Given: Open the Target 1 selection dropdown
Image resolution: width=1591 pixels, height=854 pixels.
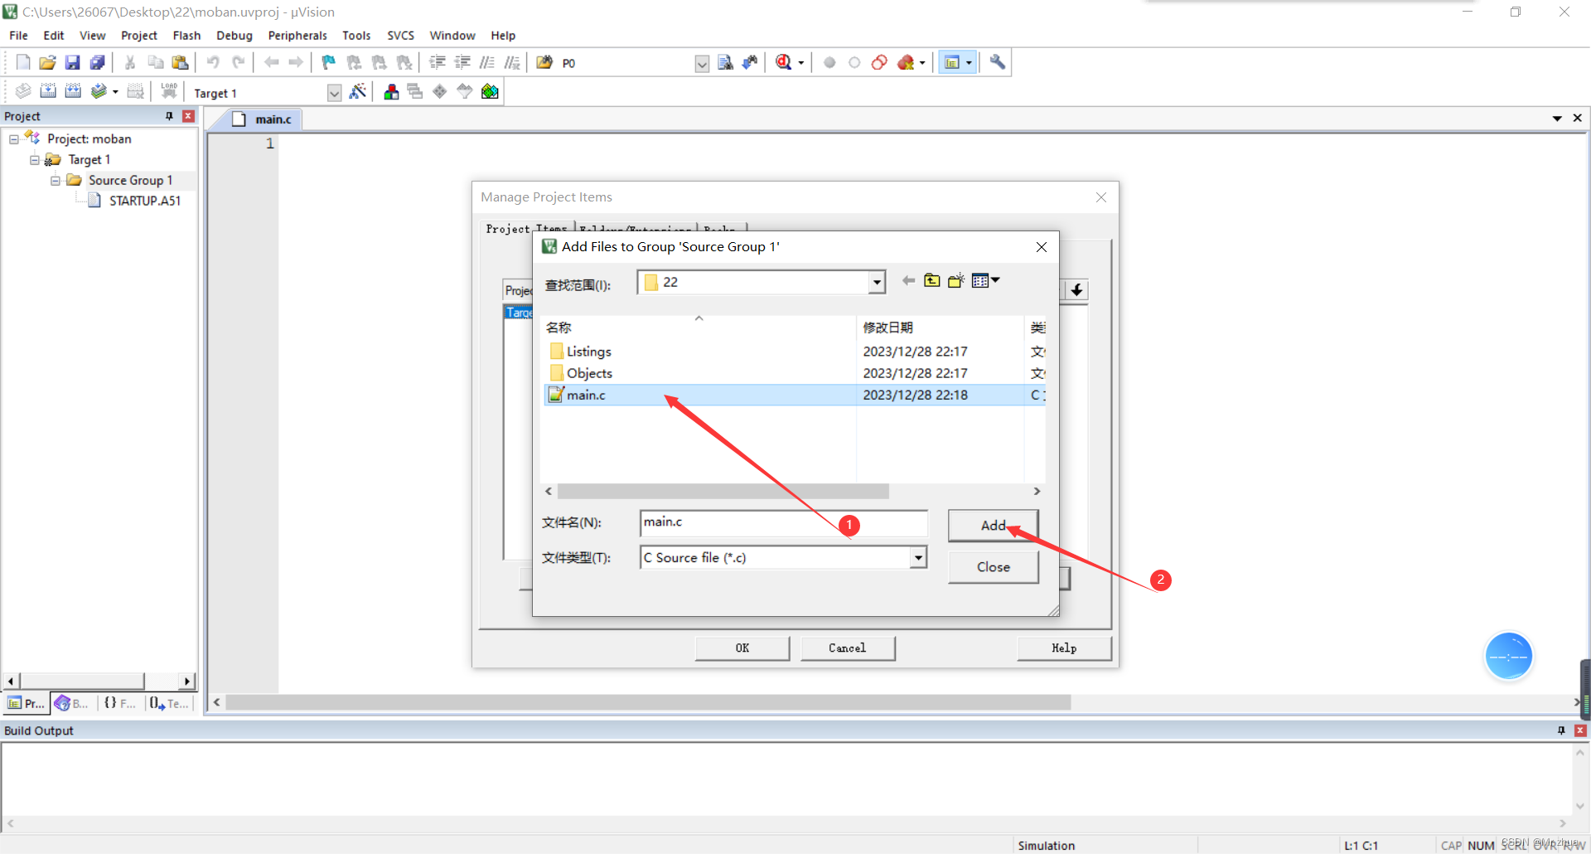Looking at the screenshot, I should (x=334, y=93).
